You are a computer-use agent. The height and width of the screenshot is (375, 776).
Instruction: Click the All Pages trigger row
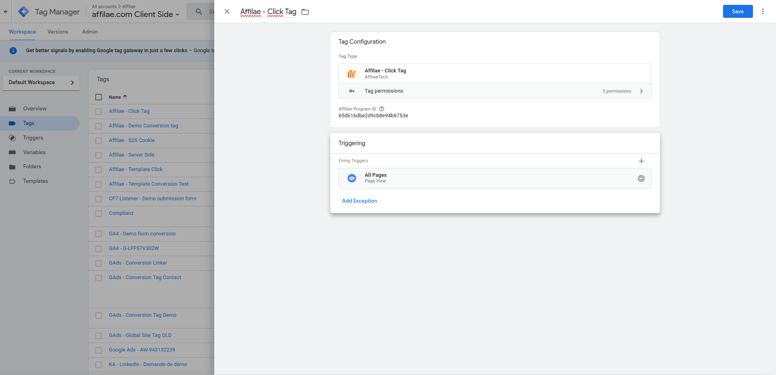click(495, 178)
